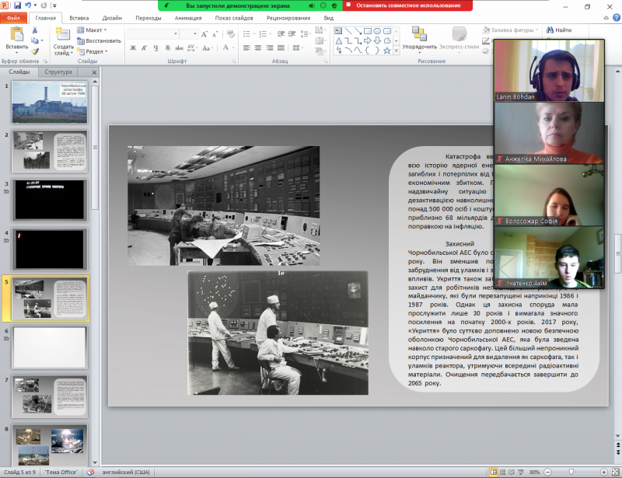This screenshot has width=622, height=478.
Task: Close the slides pane
Action: [94, 72]
